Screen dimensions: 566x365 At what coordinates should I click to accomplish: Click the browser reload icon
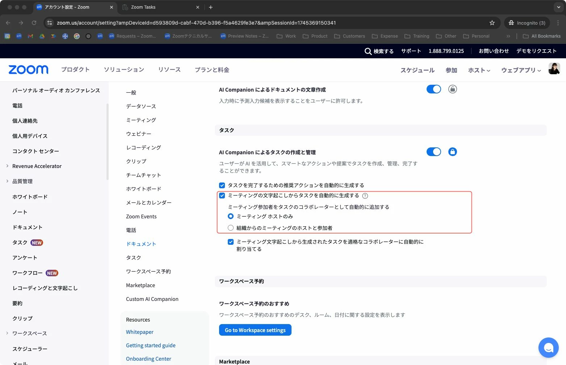[x=34, y=23]
